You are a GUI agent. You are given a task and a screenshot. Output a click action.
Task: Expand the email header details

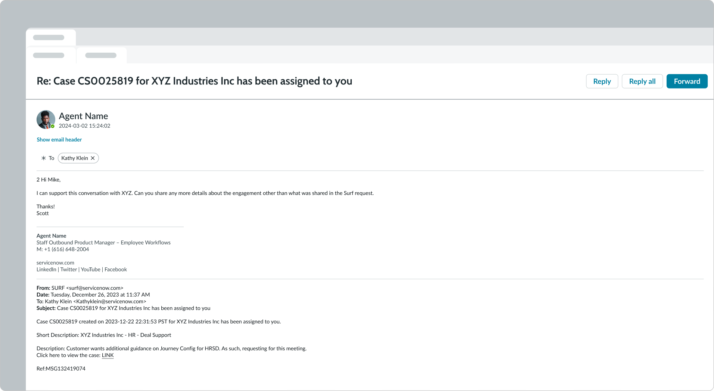(59, 139)
